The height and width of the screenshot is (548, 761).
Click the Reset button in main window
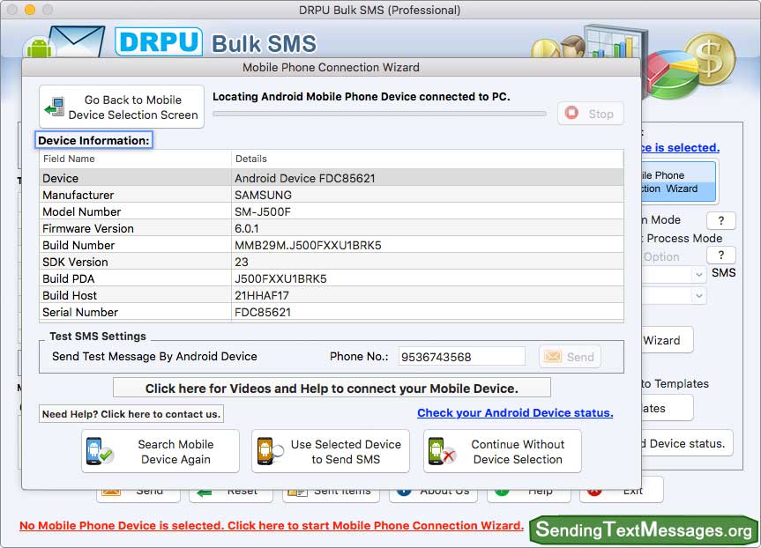(x=230, y=492)
